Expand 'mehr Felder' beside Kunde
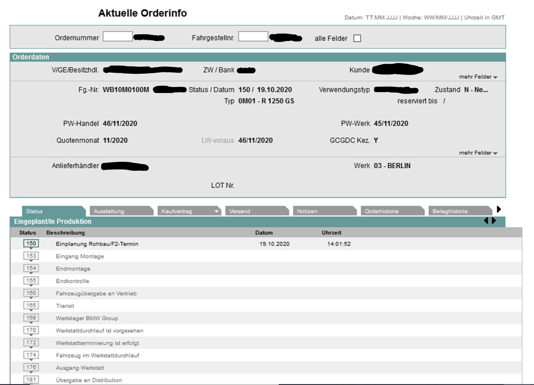This screenshot has height=385, width=534. tap(478, 77)
